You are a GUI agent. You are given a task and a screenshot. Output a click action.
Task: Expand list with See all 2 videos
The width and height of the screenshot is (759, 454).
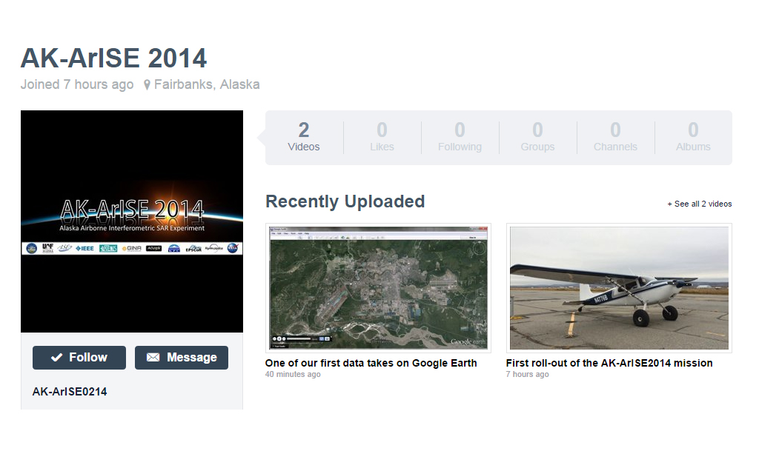[x=699, y=204]
